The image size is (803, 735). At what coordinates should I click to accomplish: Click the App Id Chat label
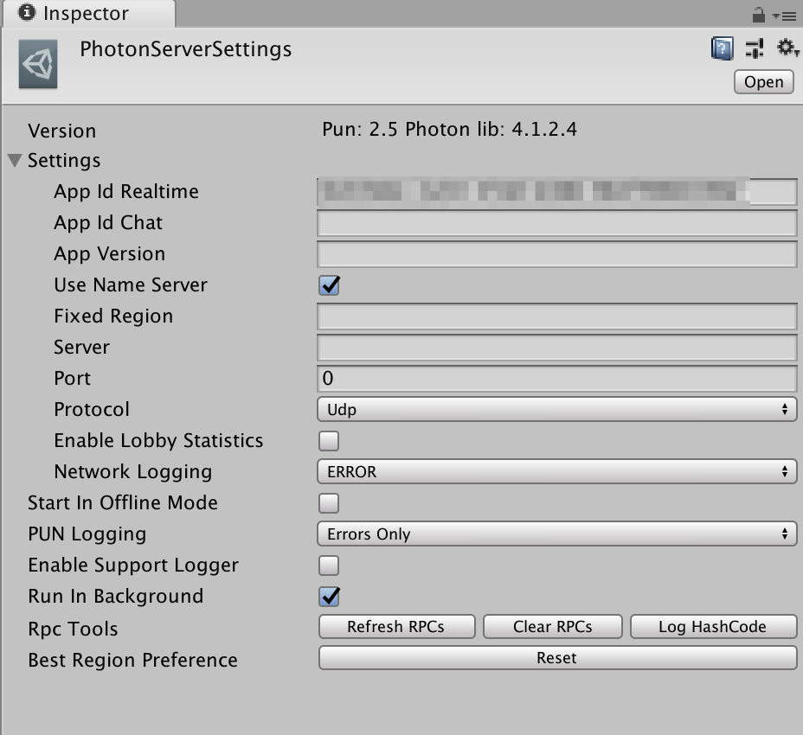click(x=108, y=223)
